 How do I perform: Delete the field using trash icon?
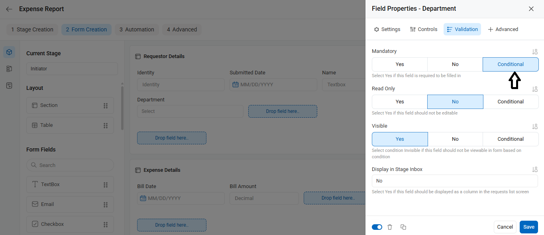[390, 227]
